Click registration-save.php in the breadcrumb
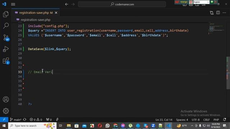The image size is (230, 129). click(x=36, y=20)
